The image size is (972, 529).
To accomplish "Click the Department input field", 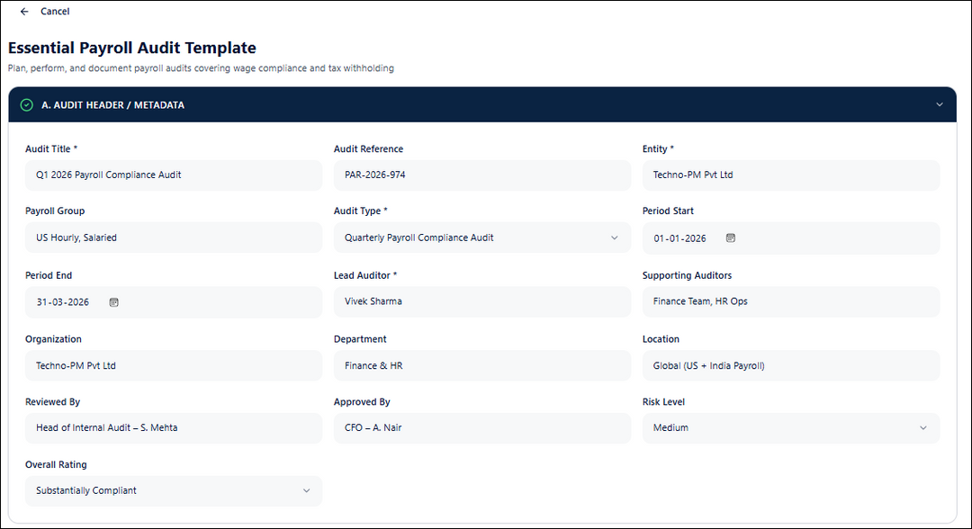I will (x=482, y=365).
